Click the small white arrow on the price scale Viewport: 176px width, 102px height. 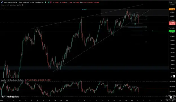tap(169, 27)
